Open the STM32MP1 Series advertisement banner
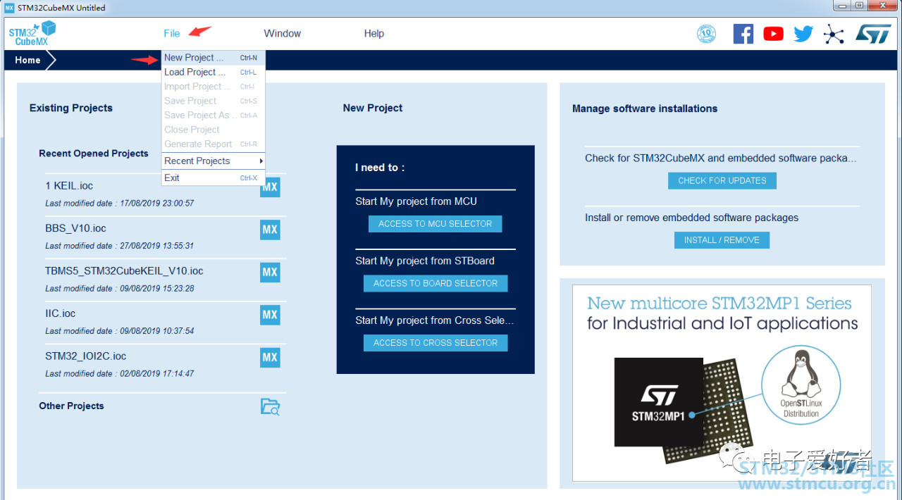This screenshot has height=500, width=902. click(722, 382)
